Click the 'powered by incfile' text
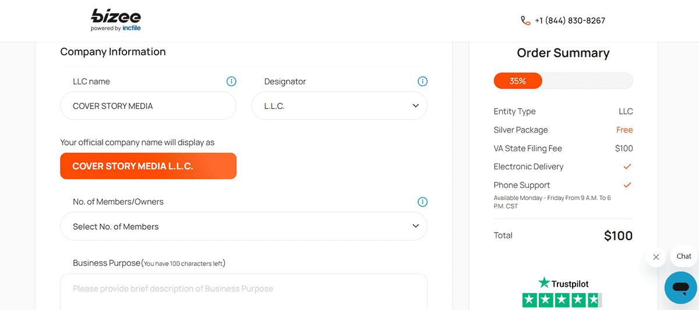The height and width of the screenshot is (310, 699). tap(115, 28)
